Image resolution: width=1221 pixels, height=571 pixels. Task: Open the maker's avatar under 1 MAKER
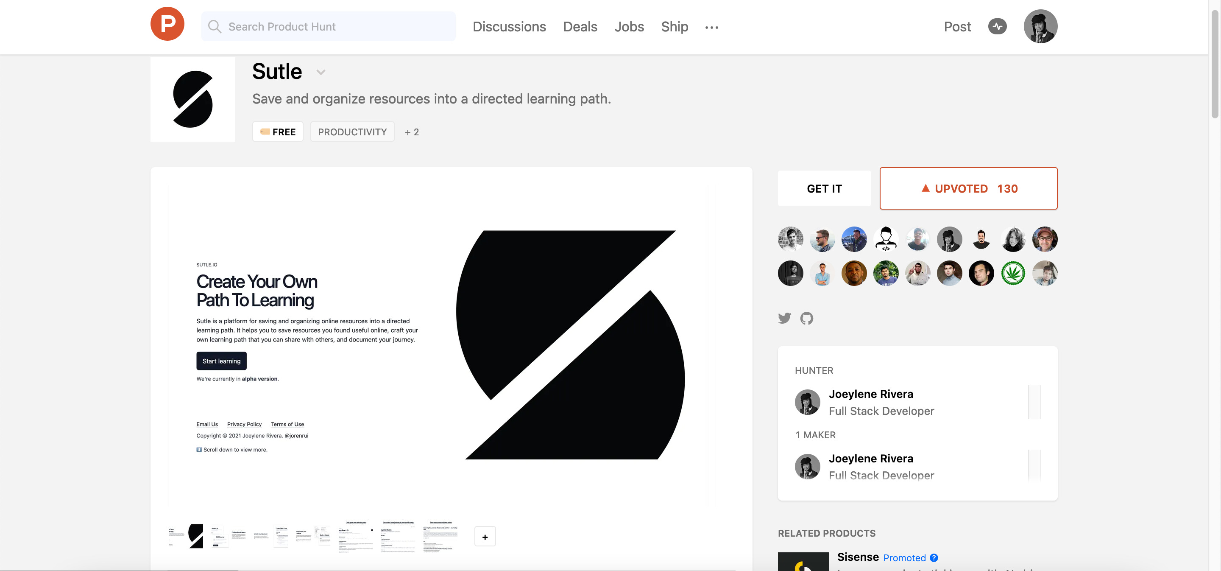click(x=807, y=467)
